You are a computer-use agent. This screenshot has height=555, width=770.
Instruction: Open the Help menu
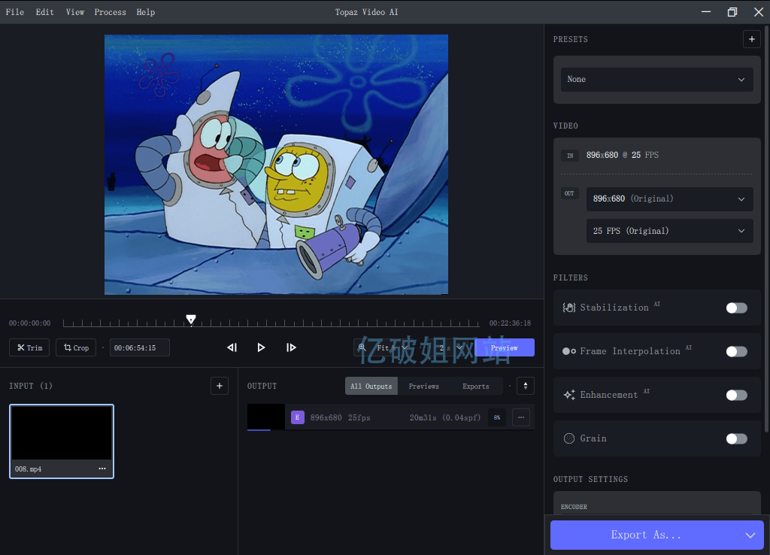145,12
